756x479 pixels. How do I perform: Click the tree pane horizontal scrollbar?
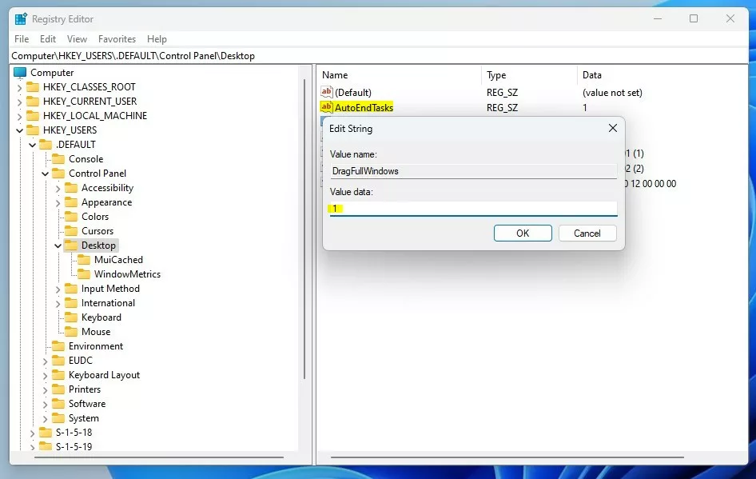159,457
